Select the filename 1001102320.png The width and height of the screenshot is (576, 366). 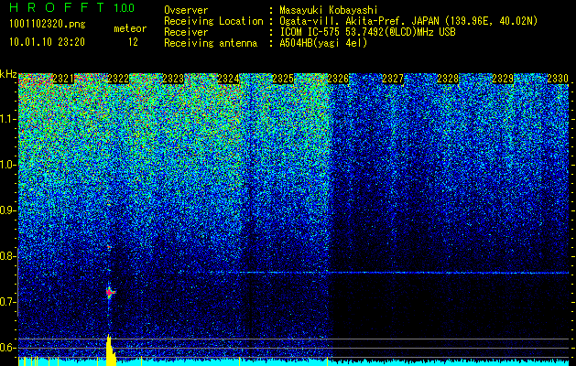(48, 25)
